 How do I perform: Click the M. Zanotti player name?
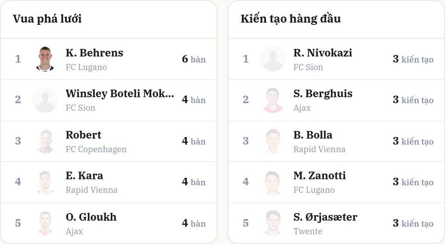320,176
